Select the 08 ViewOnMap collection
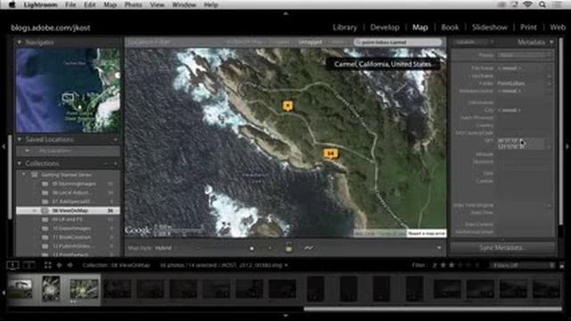This screenshot has height=321, width=571. tap(68, 210)
